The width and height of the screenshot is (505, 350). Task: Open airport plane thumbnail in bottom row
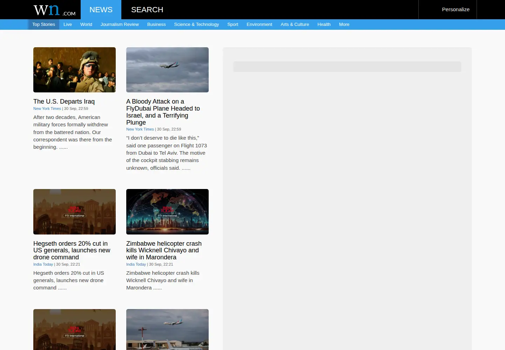(x=167, y=329)
